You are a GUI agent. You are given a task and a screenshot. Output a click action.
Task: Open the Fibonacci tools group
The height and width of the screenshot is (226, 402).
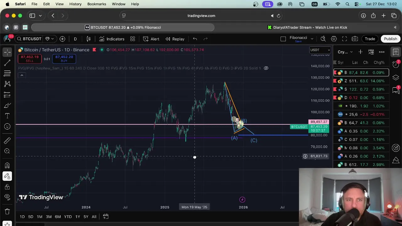7,73
